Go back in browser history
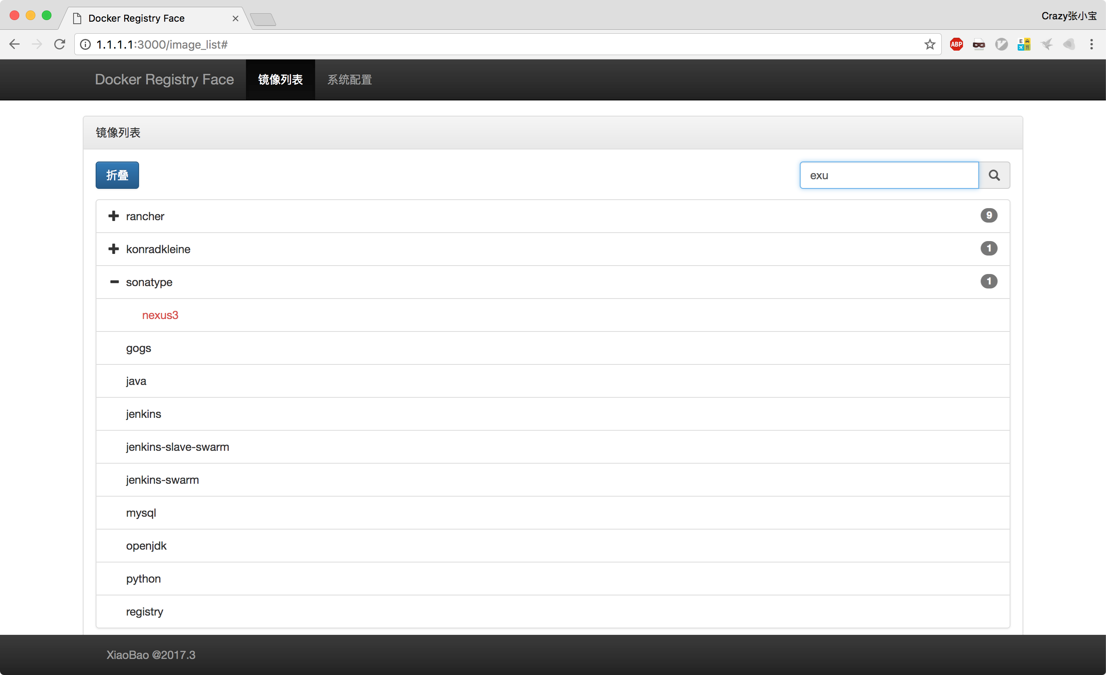 (15, 45)
